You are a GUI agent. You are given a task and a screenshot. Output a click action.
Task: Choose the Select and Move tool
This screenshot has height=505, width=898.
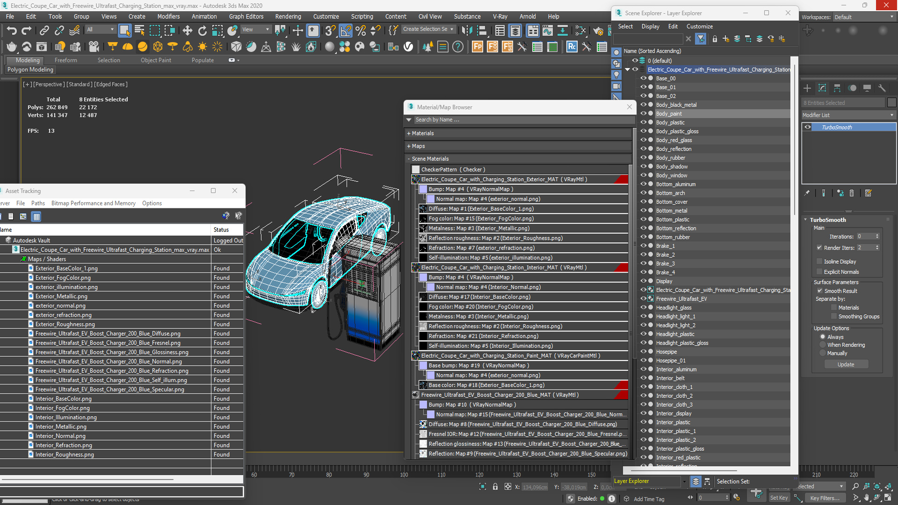coord(187,31)
